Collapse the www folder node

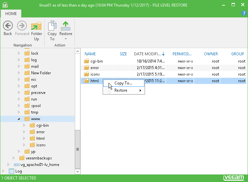(x=19, y=119)
